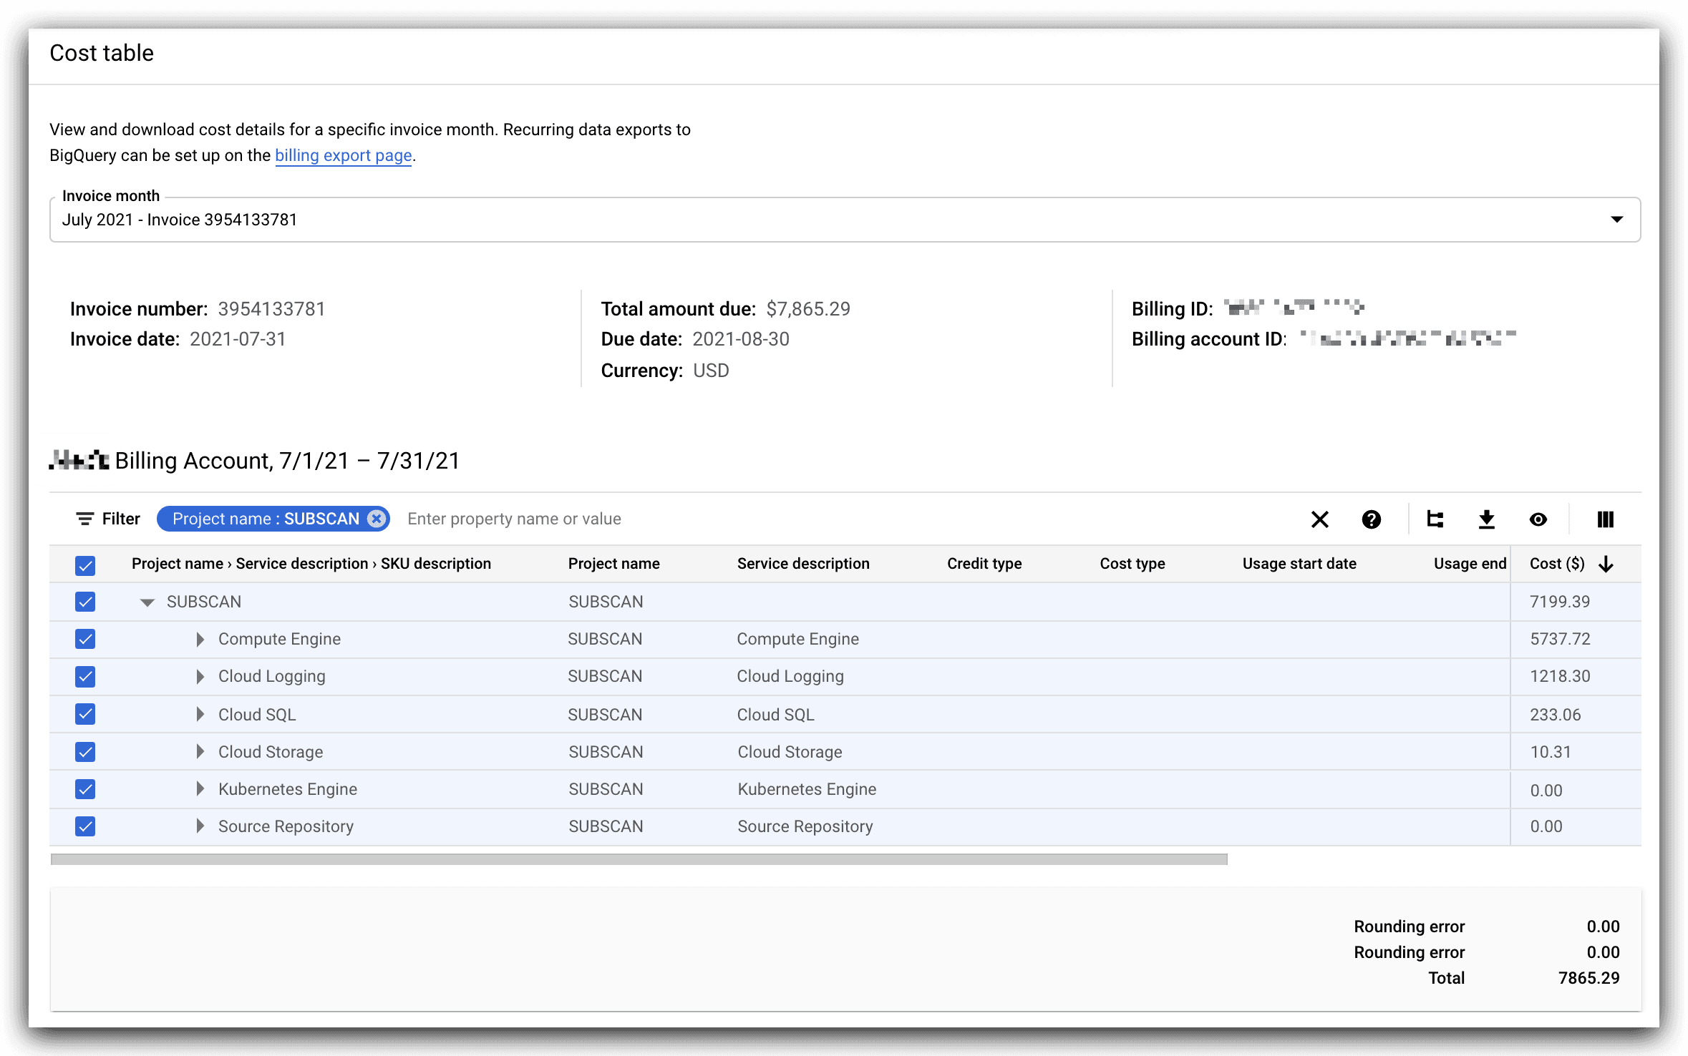The width and height of the screenshot is (1688, 1056).
Task: Click the eye visibility icon in toolbar
Action: point(1538,519)
